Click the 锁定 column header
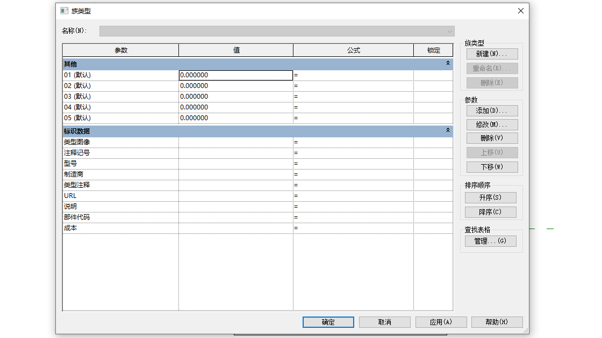The height and width of the screenshot is (338, 602). point(433,50)
